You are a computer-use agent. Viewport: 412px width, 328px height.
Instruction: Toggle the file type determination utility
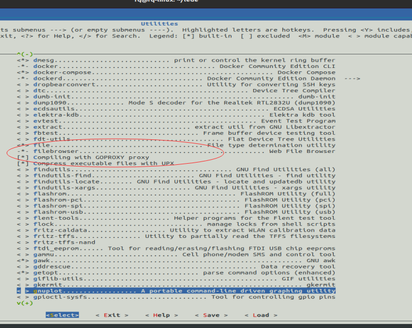point(23,145)
